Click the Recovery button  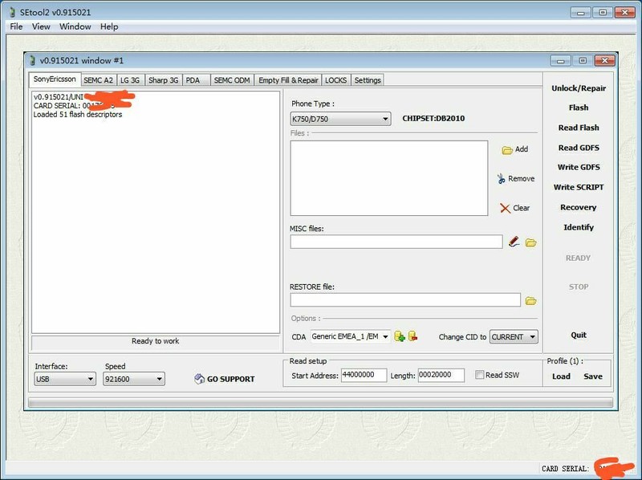click(x=579, y=207)
